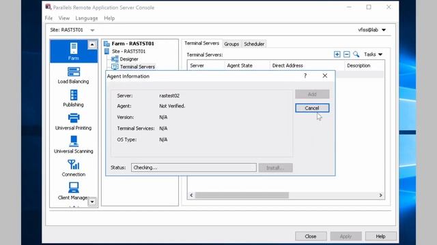Viewport: 437px width, 245px height.
Task: Switch to the Groups tab
Action: click(231, 44)
